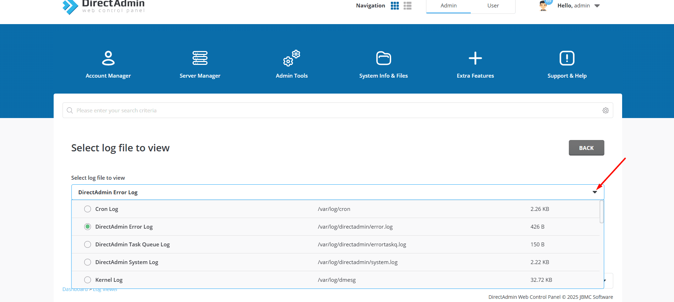674x302 pixels.
Task: Select the Cron Log radio button
Action: pos(87,209)
